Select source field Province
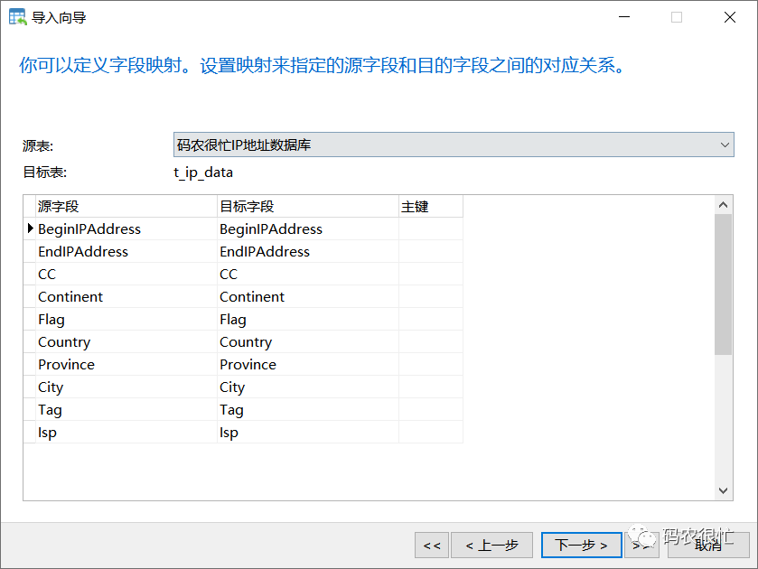 [126, 365]
